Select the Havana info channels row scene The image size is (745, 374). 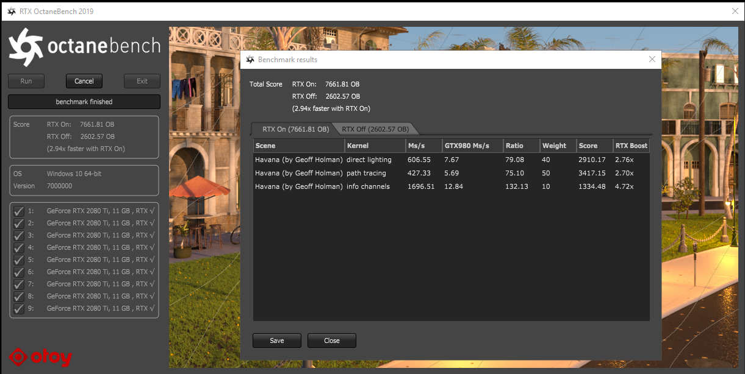point(299,186)
